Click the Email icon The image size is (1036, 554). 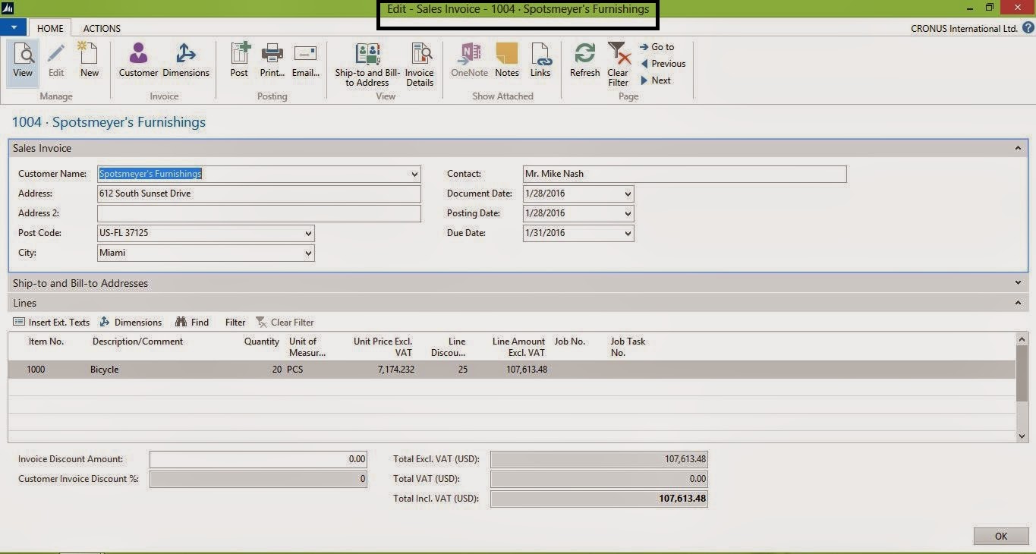[305, 61]
